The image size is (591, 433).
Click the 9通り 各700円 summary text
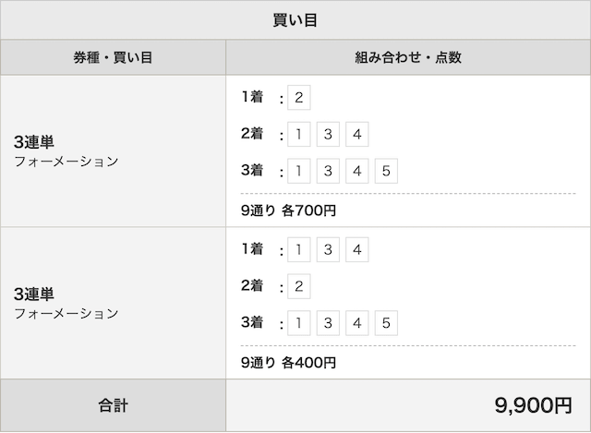pyautogui.click(x=288, y=210)
